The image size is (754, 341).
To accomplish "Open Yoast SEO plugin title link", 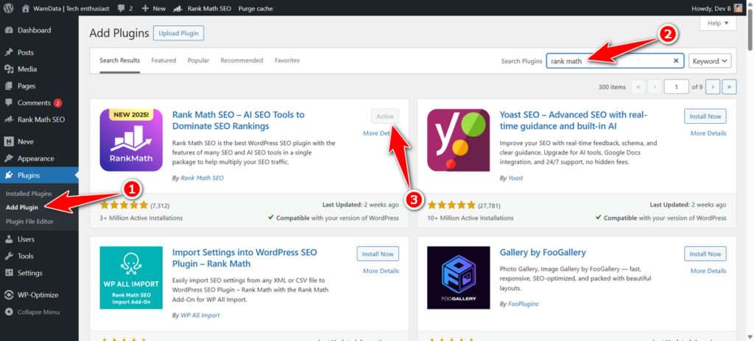I will pyautogui.click(x=573, y=120).
